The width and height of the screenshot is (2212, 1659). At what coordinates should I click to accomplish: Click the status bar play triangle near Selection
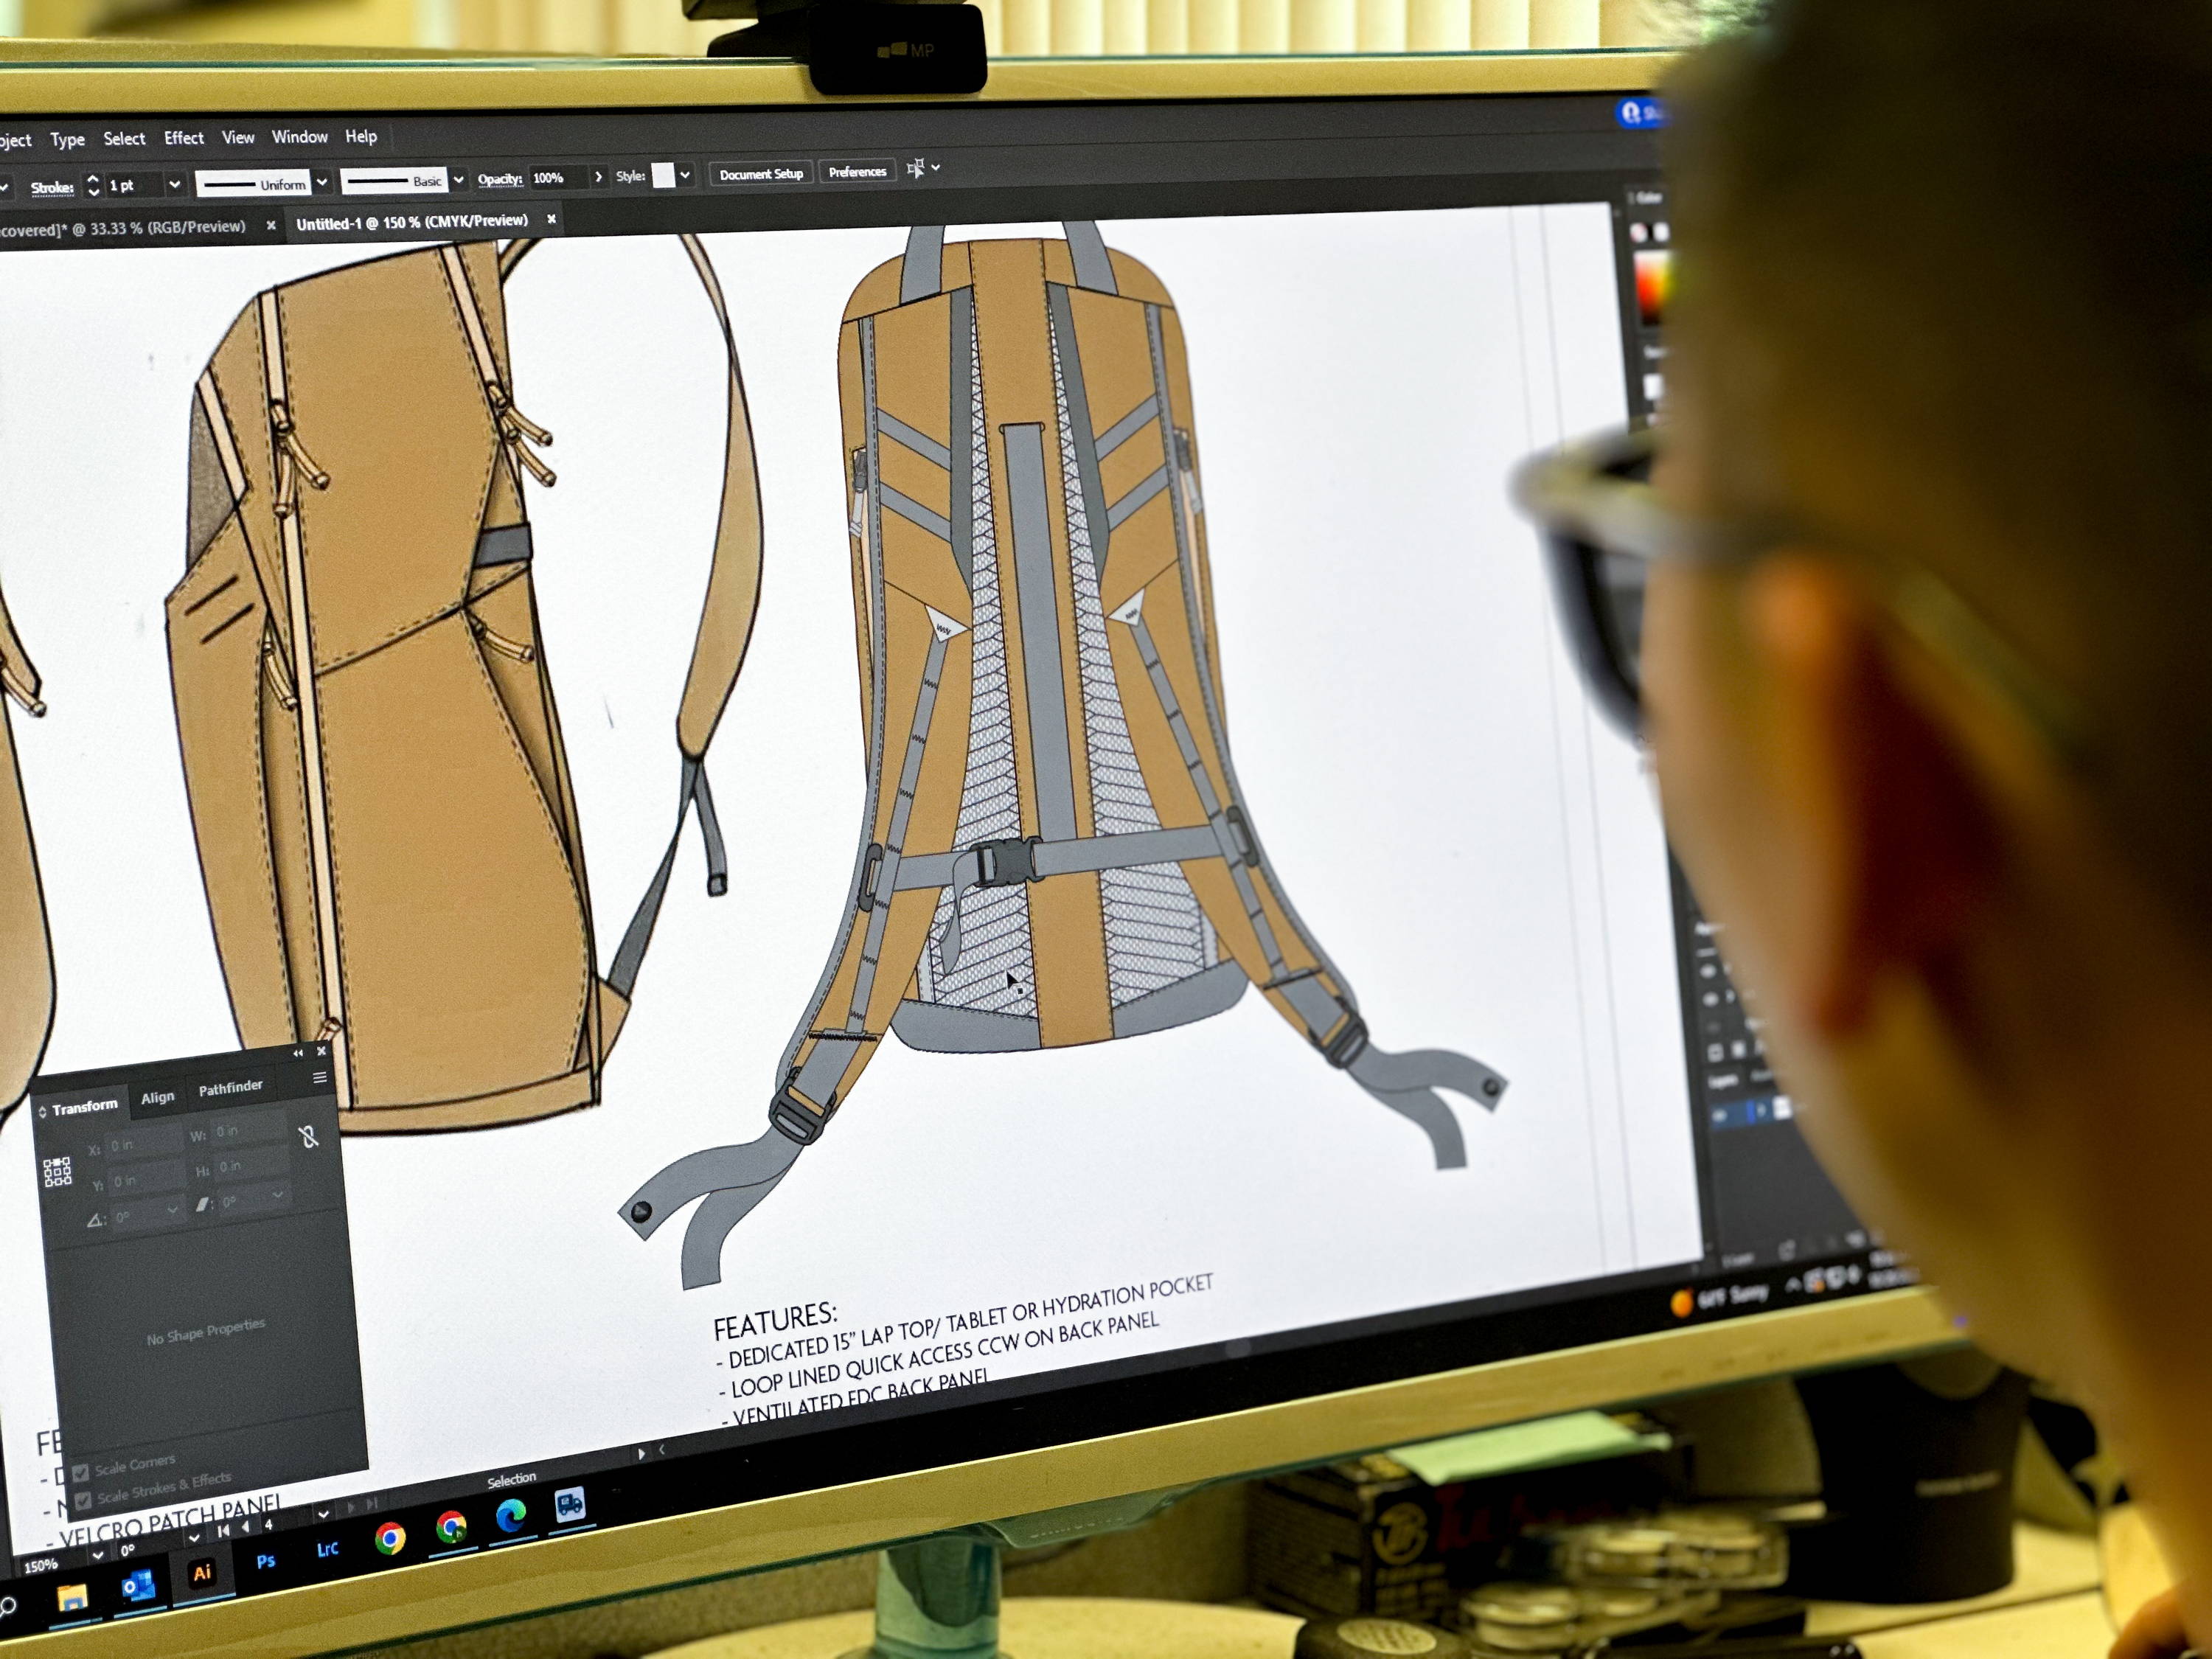tap(641, 1454)
